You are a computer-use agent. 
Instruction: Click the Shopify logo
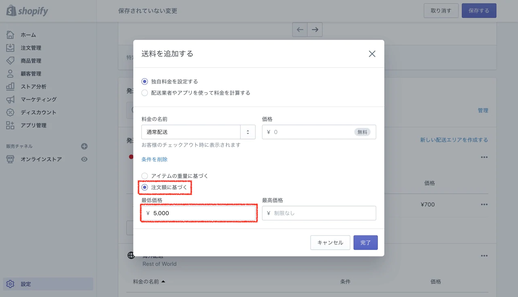(x=27, y=11)
